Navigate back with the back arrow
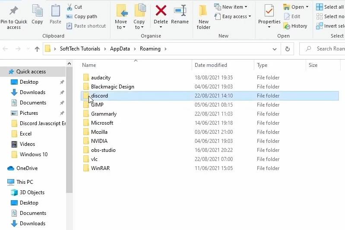This screenshot has width=345, height=230. pyautogui.click(x=6, y=49)
